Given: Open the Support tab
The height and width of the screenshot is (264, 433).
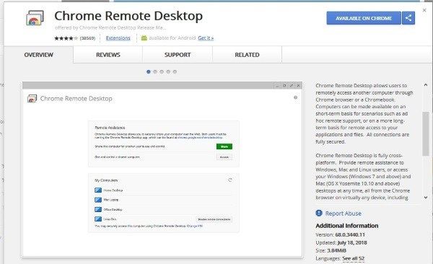Looking at the screenshot, I should click(x=178, y=55).
